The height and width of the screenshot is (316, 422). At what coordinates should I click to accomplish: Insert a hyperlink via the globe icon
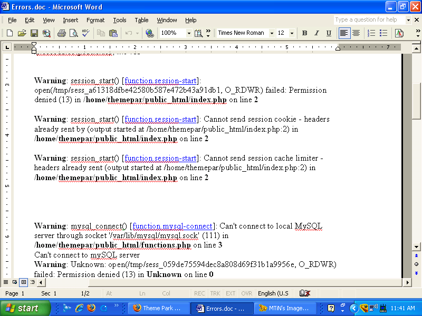tap(150, 33)
